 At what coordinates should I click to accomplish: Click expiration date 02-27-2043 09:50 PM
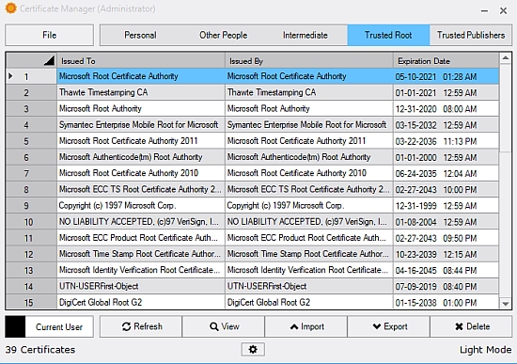tap(446, 238)
